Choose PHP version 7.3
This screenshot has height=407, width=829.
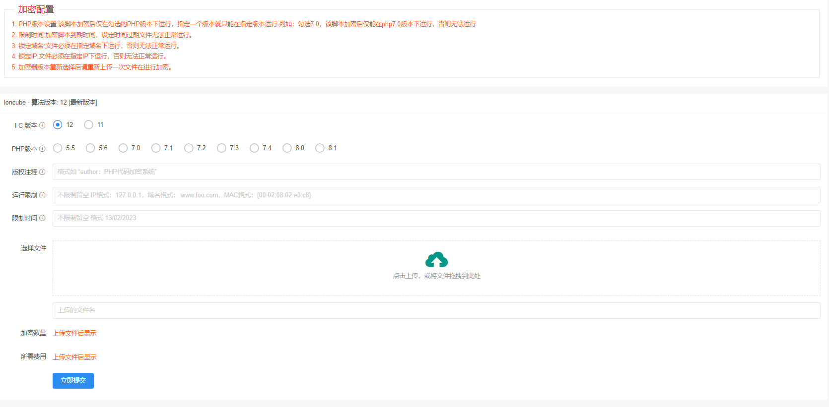[221, 148]
